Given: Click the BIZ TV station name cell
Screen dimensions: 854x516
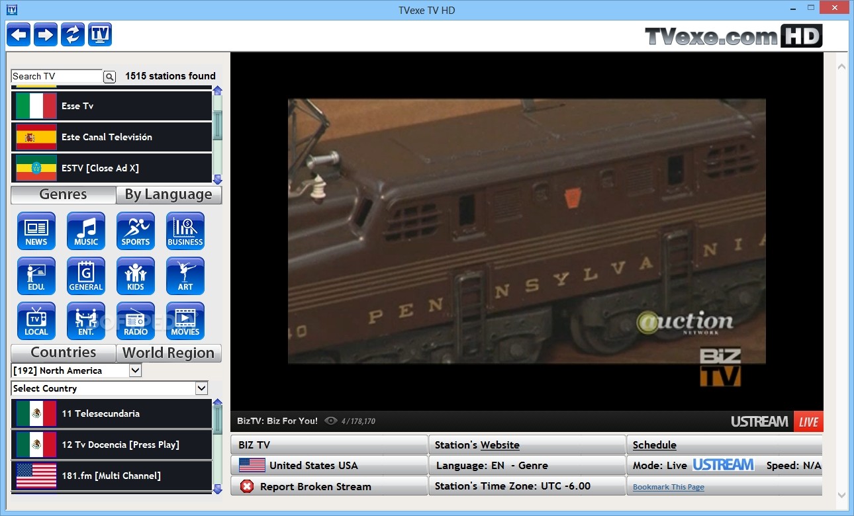Looking at the screenshot, I should click(x=329, y=445).
